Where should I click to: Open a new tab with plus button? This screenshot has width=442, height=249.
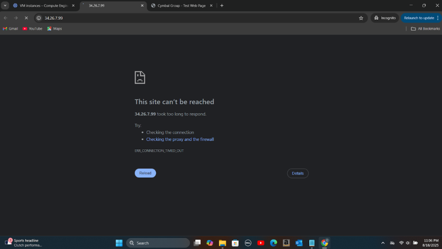pyautogui.click(x=222, y=6)
